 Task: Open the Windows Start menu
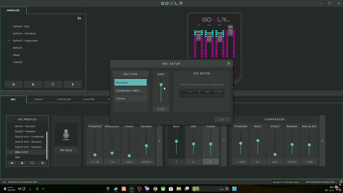pyautogui.click(x=234, y=189)
